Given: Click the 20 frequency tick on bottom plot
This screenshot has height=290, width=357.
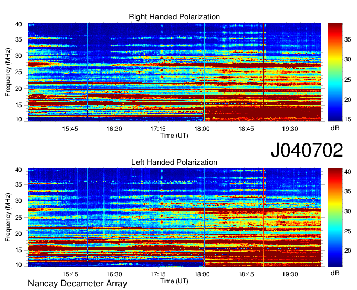Looking at the screenshot, I should coord(18,234).
